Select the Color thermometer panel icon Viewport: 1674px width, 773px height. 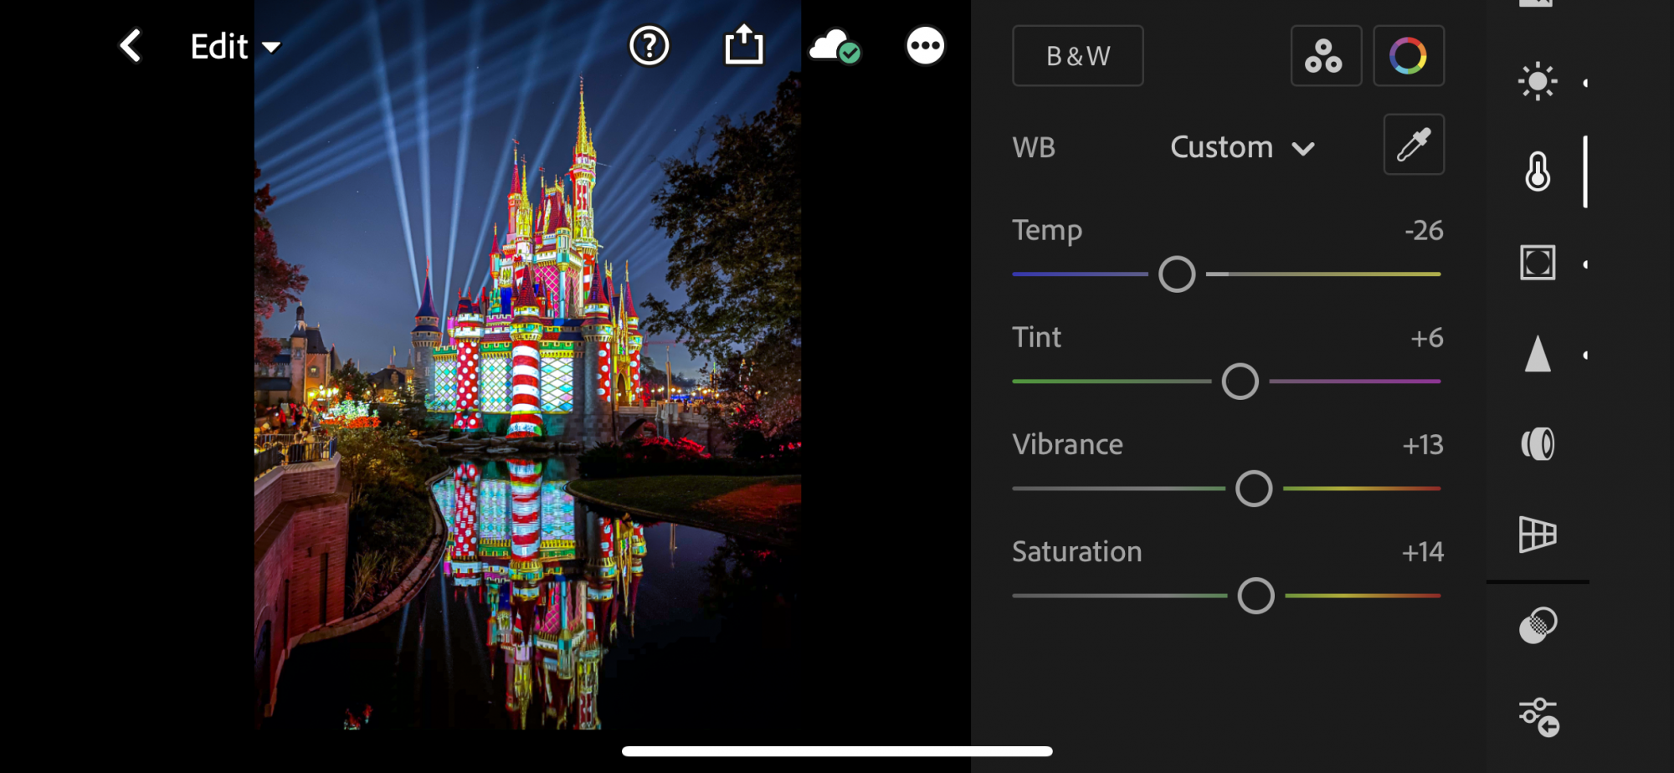[1538, 172]
